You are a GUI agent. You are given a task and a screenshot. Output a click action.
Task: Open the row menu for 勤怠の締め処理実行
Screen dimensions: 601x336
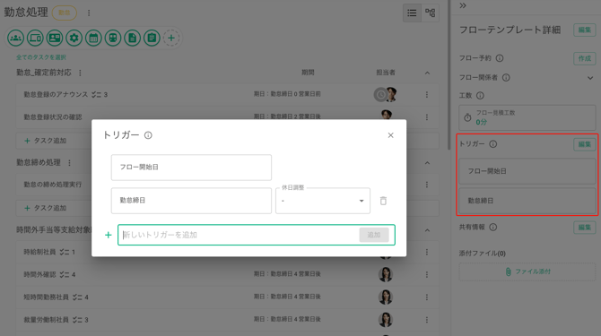427,185
